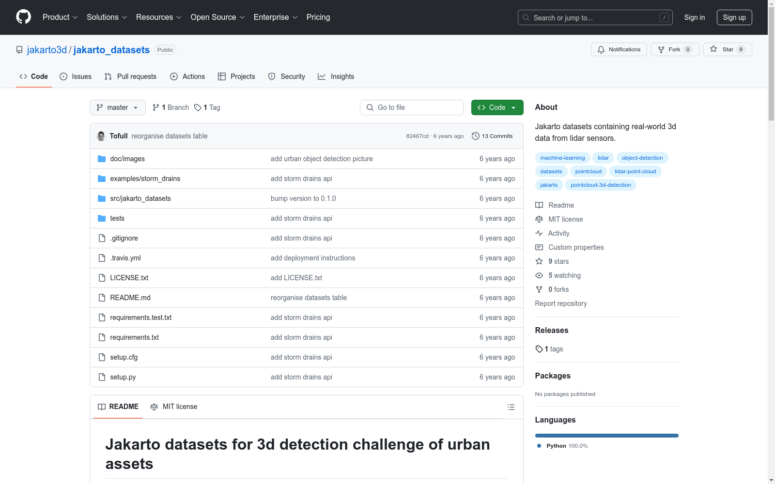Click the Python language bar

pyautogui.click(x=607, y=436)
